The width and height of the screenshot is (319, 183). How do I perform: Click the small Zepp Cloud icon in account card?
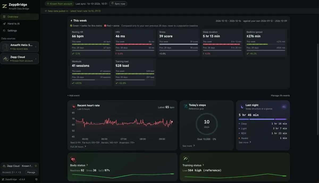point(4,166)
